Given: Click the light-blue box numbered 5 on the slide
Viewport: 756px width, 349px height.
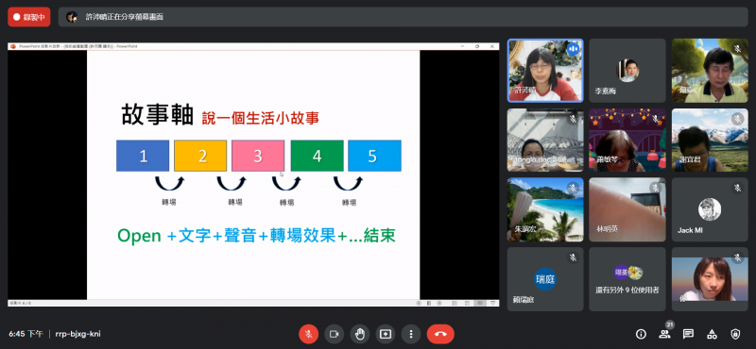Looking at the screenshot, I should 374,156.
